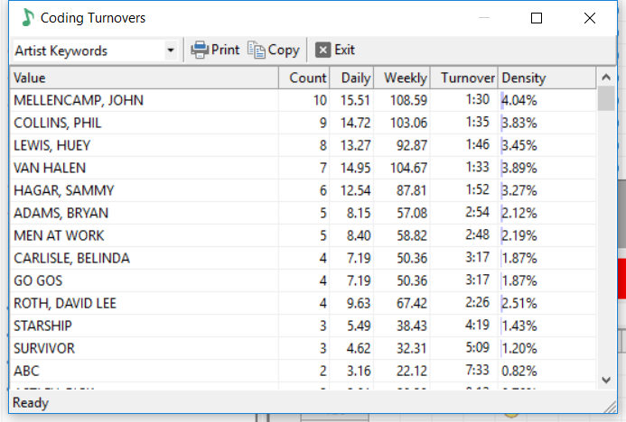Viewport: 626px width, 422px height.
Task: Select the STARSHIP row
Action: coord(303,326)
